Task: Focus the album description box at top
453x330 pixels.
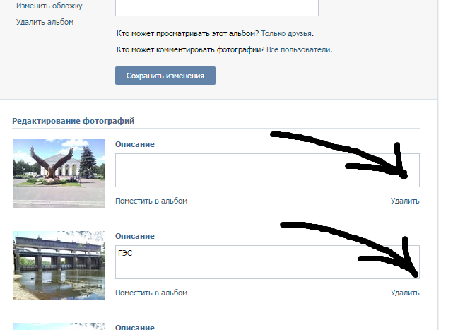Action: (x=217, y=8)
